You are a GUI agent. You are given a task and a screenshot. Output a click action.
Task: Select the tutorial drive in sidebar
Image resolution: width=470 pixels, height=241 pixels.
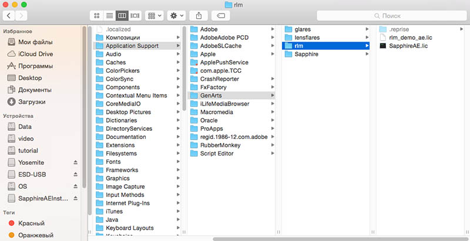28,151
